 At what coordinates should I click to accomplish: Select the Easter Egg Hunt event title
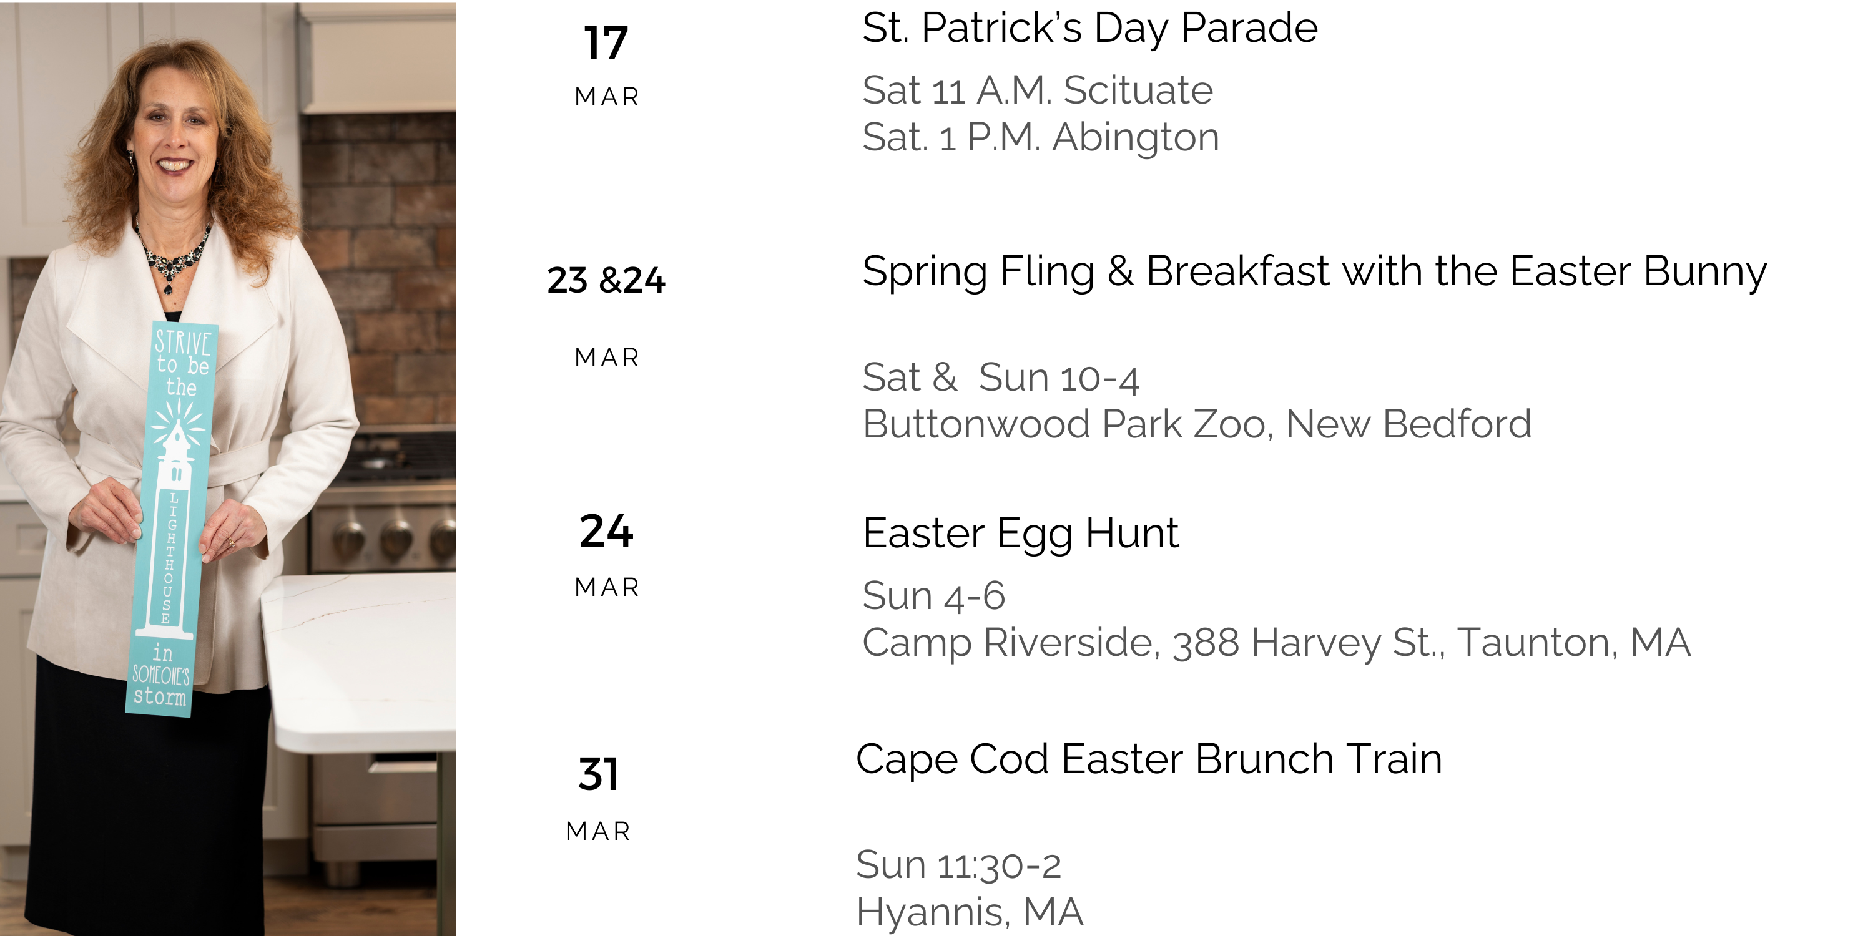point(1020,534)
